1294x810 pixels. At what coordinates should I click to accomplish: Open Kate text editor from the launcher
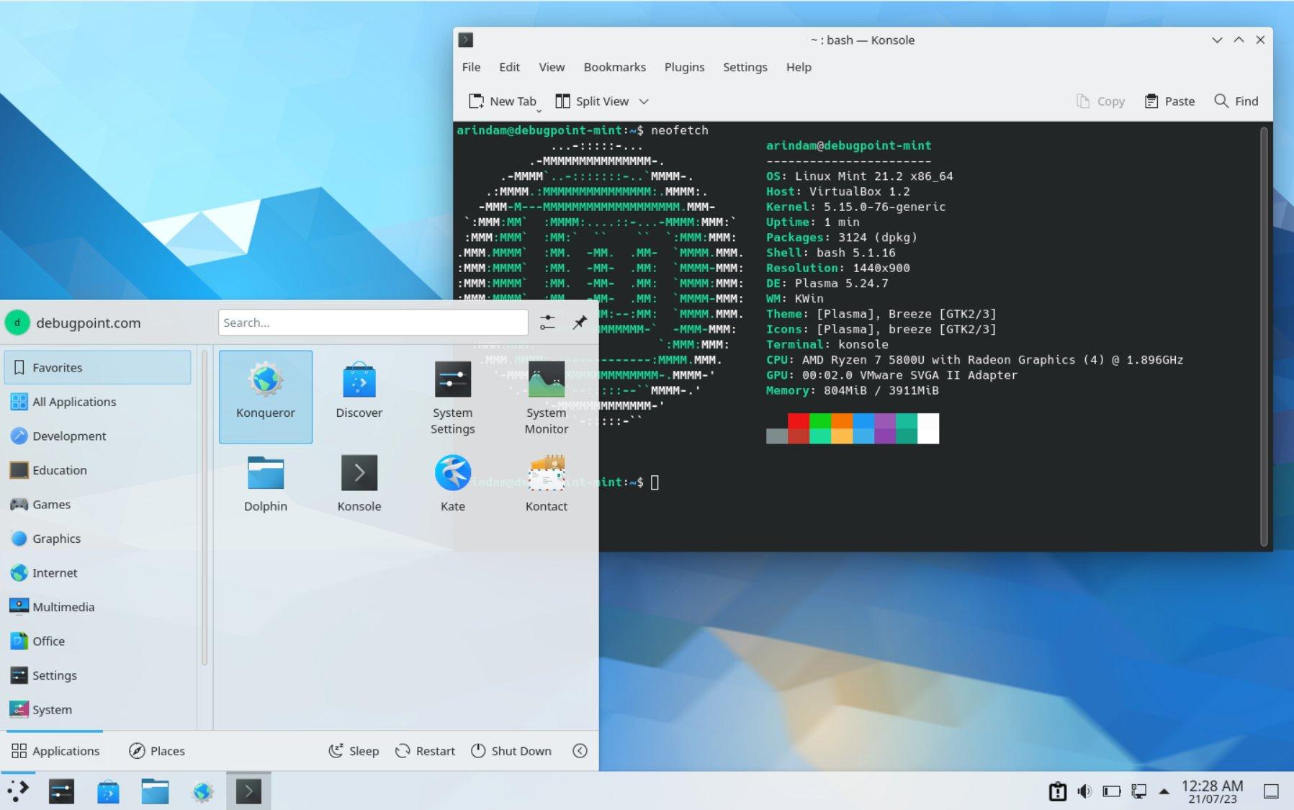click(x=451, y=482)
